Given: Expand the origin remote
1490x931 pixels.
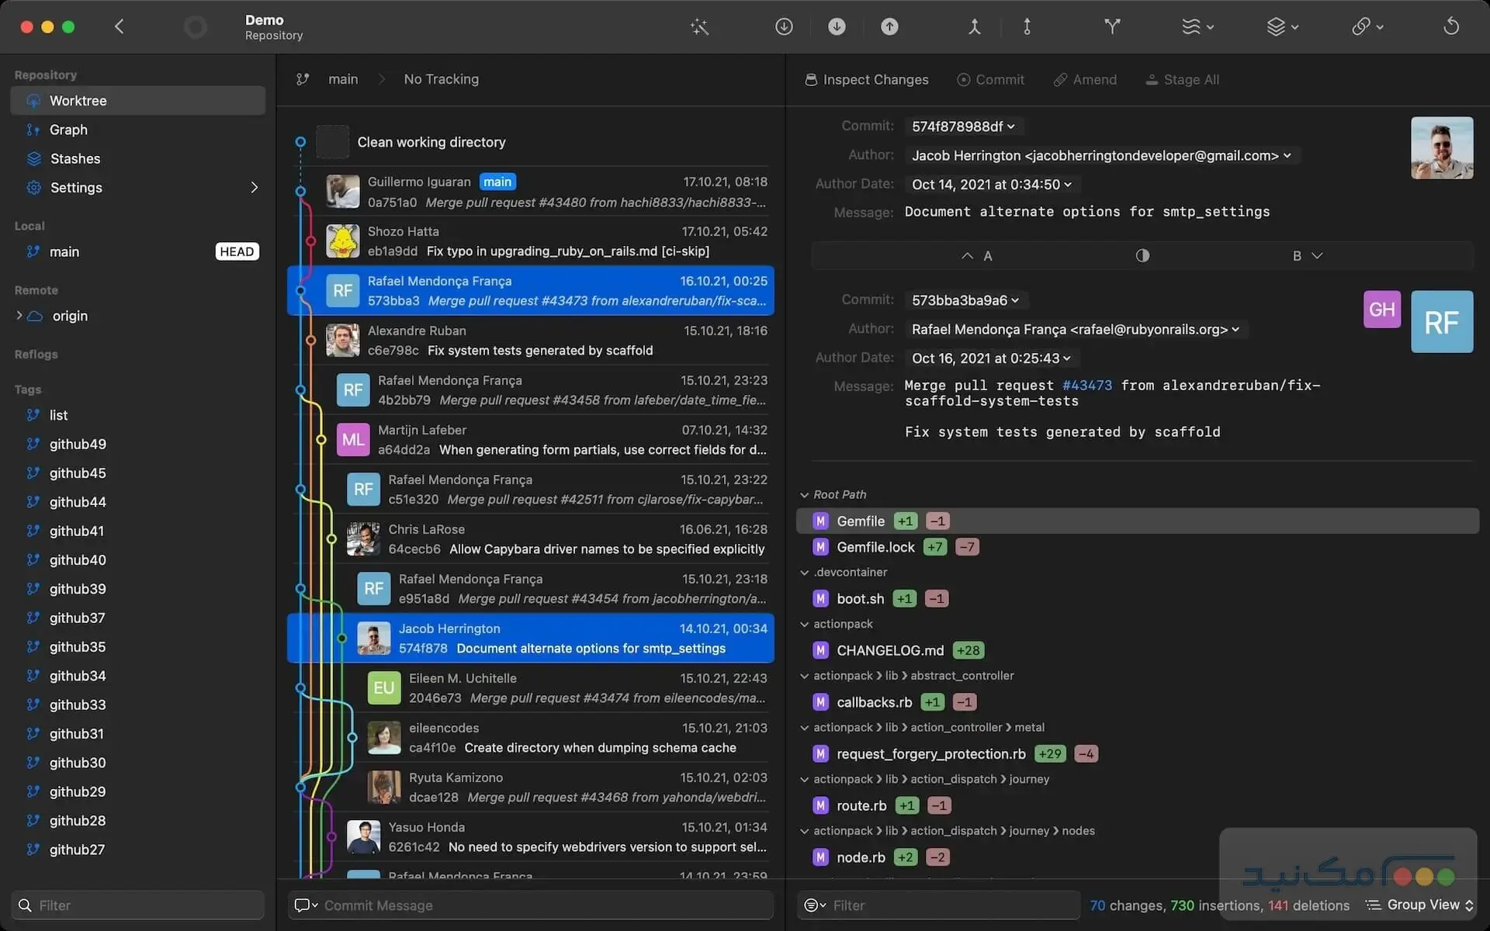Looking at the screenshot, I should pyautogui.click(x=19, y=316).
